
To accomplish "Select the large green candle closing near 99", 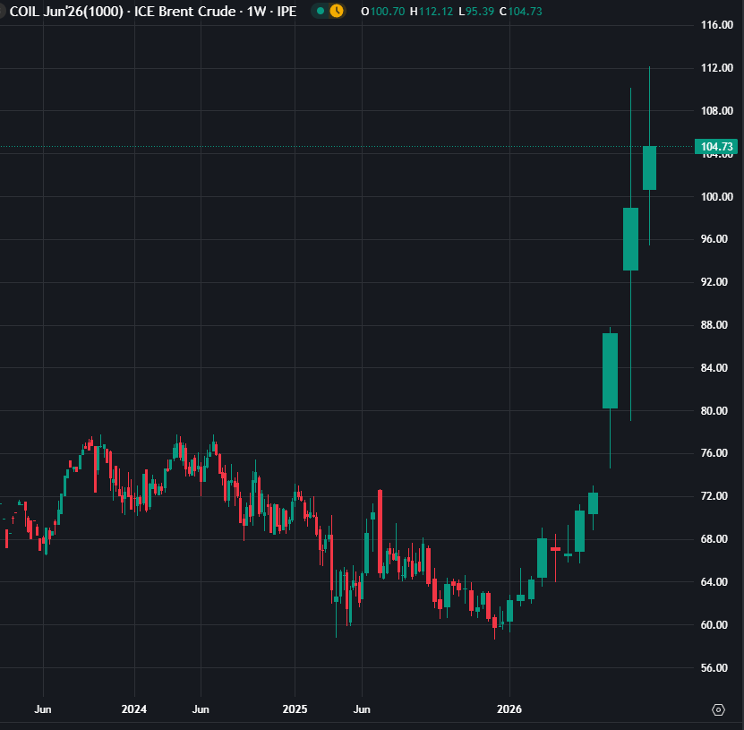I will [630, 239].
